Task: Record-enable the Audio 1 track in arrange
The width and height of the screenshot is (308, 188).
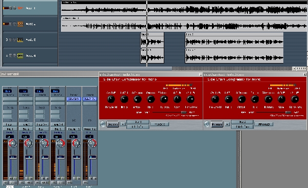Action: point(14,8)
